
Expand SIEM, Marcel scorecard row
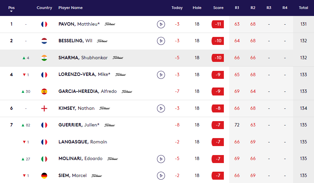tap(73, 176)
